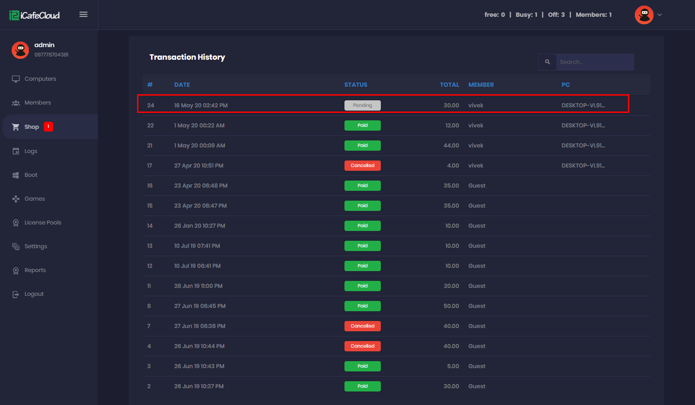Click the Games controller icon
The width and height of the screenshot is (695, 405).
pos(16,199)
